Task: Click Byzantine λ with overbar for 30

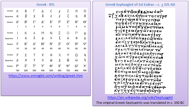Action: [34, 38]
